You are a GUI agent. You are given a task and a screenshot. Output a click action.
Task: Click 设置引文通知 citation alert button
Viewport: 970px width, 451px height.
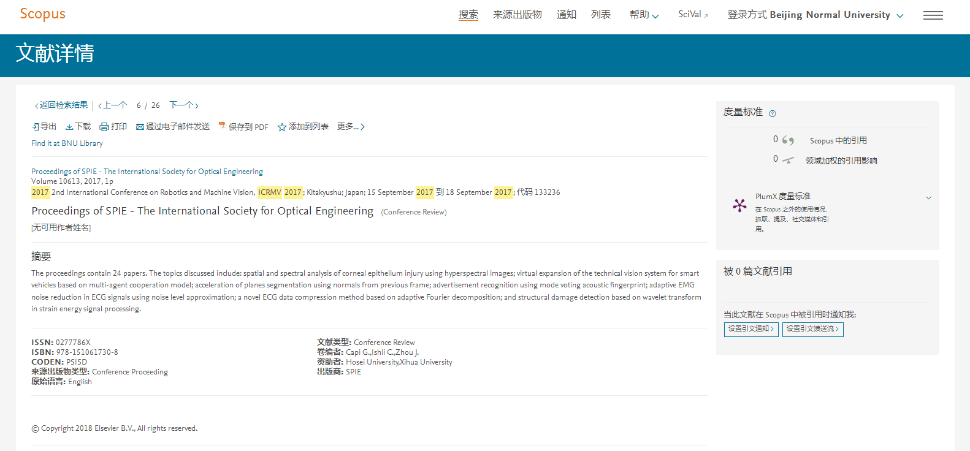[x=751, y=330]
